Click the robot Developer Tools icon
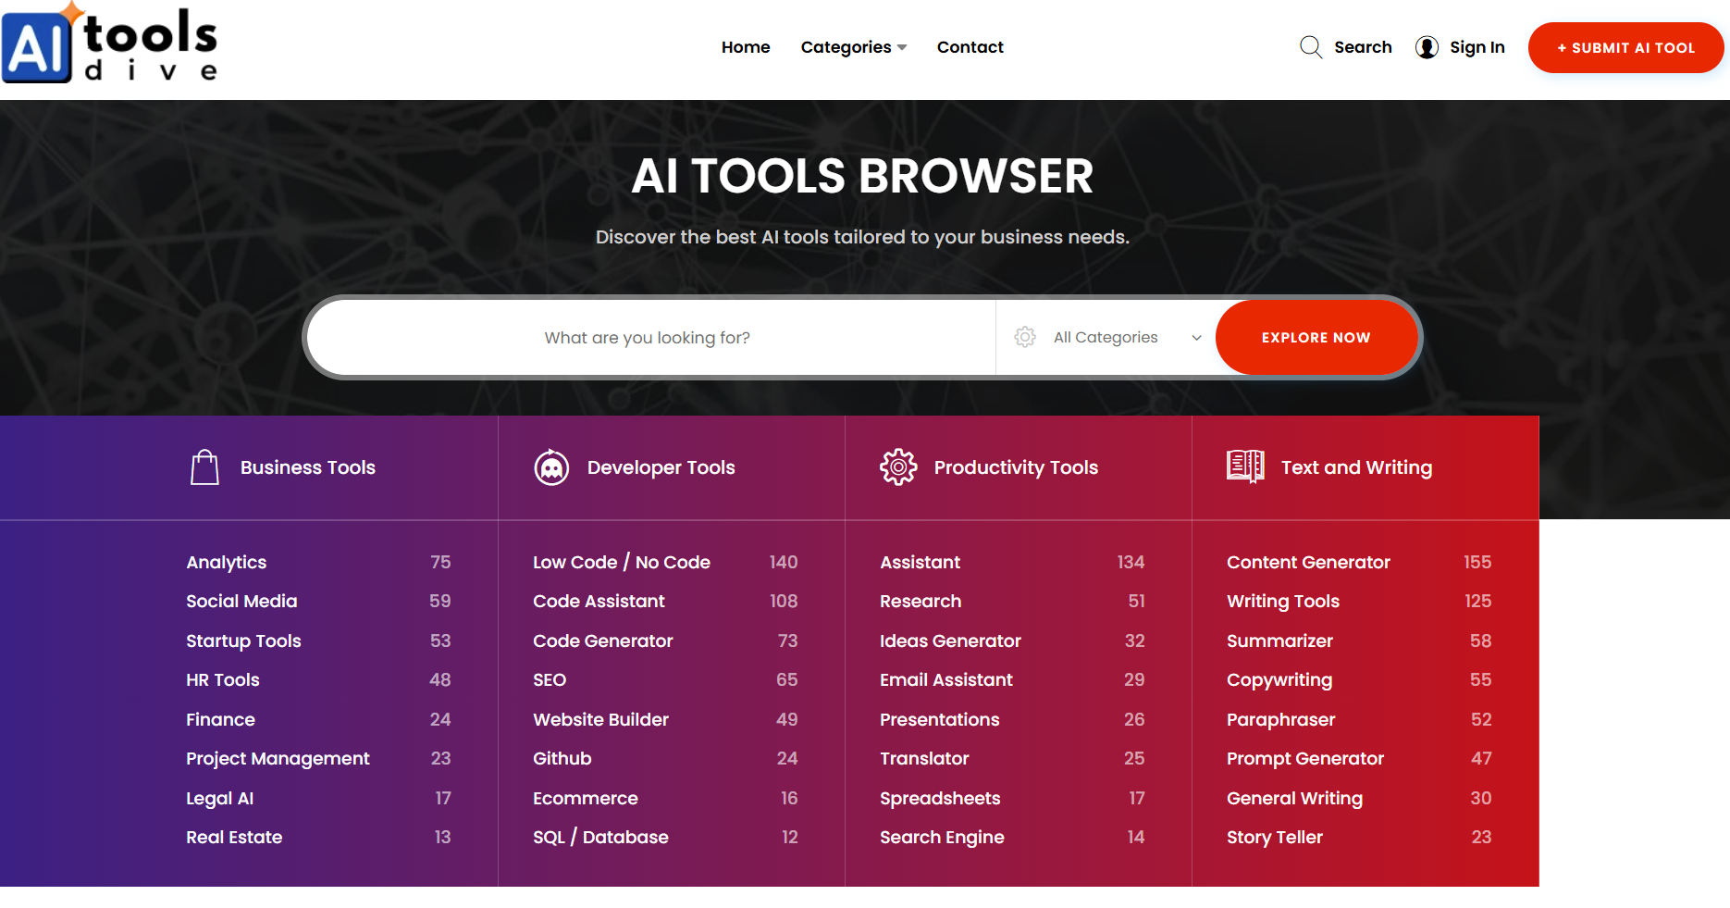 point(551,467)
